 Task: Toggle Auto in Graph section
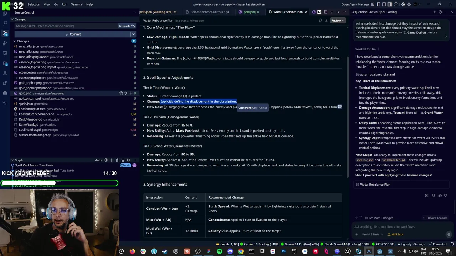(98, 160)
